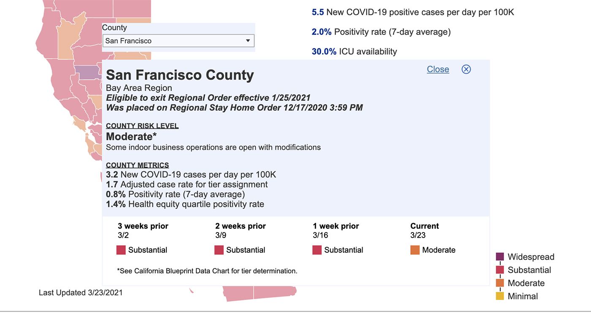Screen dimensions: 591x313
Task: Click the 3/9 Substantial tier swatch
Action: coord(219,250)
